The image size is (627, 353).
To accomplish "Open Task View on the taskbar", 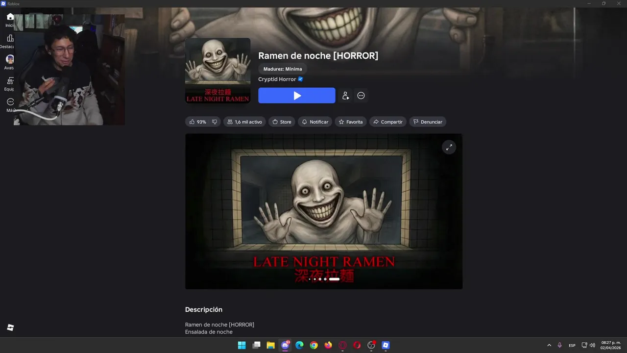I will tap(256, 345).
